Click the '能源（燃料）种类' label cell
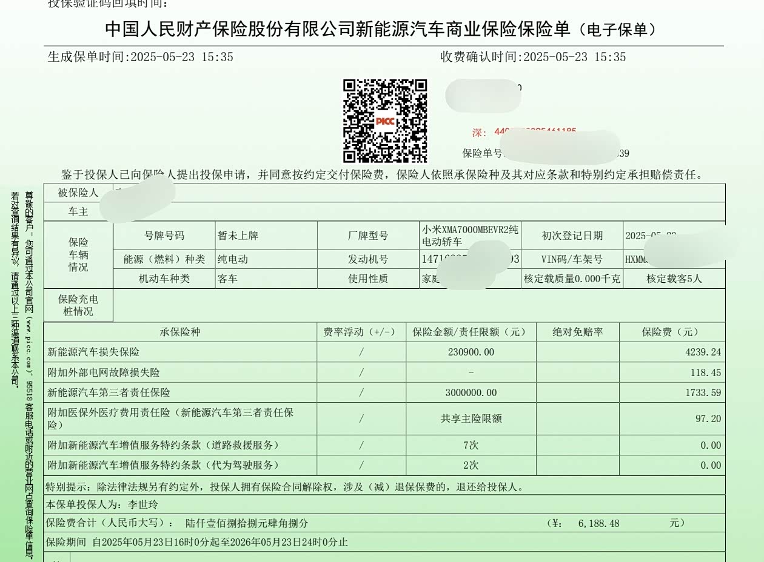 [x=164, y=259]
